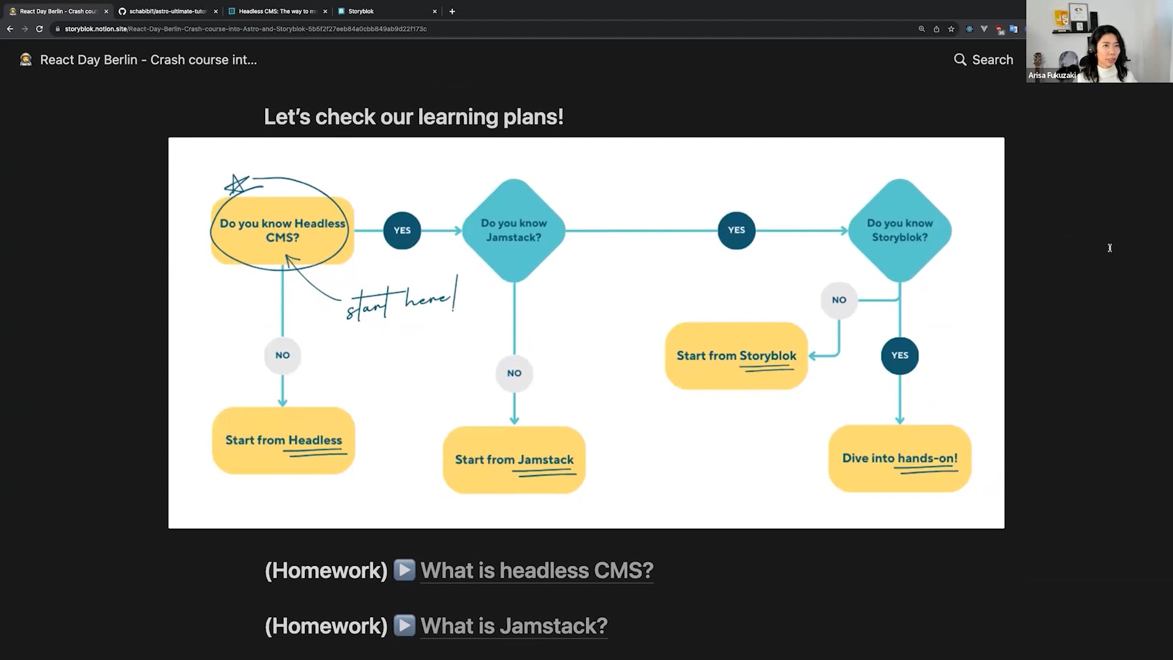Click the Search magnifier icon
The height and width of the screenshot is (660, 1173).
960,59
